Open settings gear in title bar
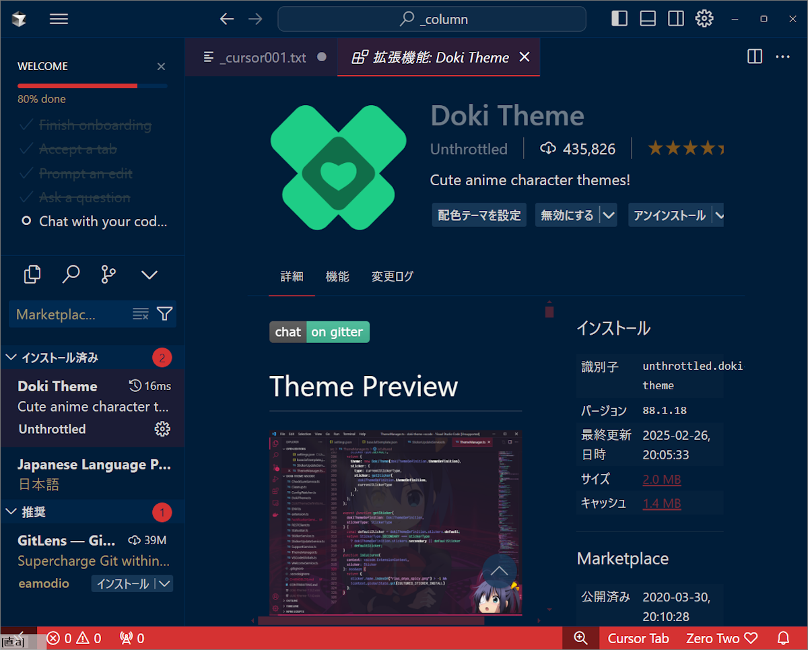The image size is (808, 650). (704, 19)
